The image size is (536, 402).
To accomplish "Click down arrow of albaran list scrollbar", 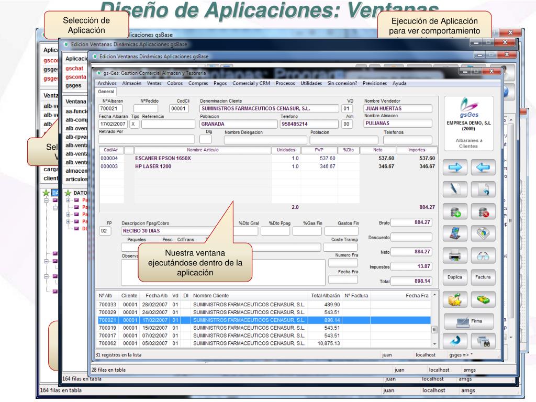I will coord(434,344).
